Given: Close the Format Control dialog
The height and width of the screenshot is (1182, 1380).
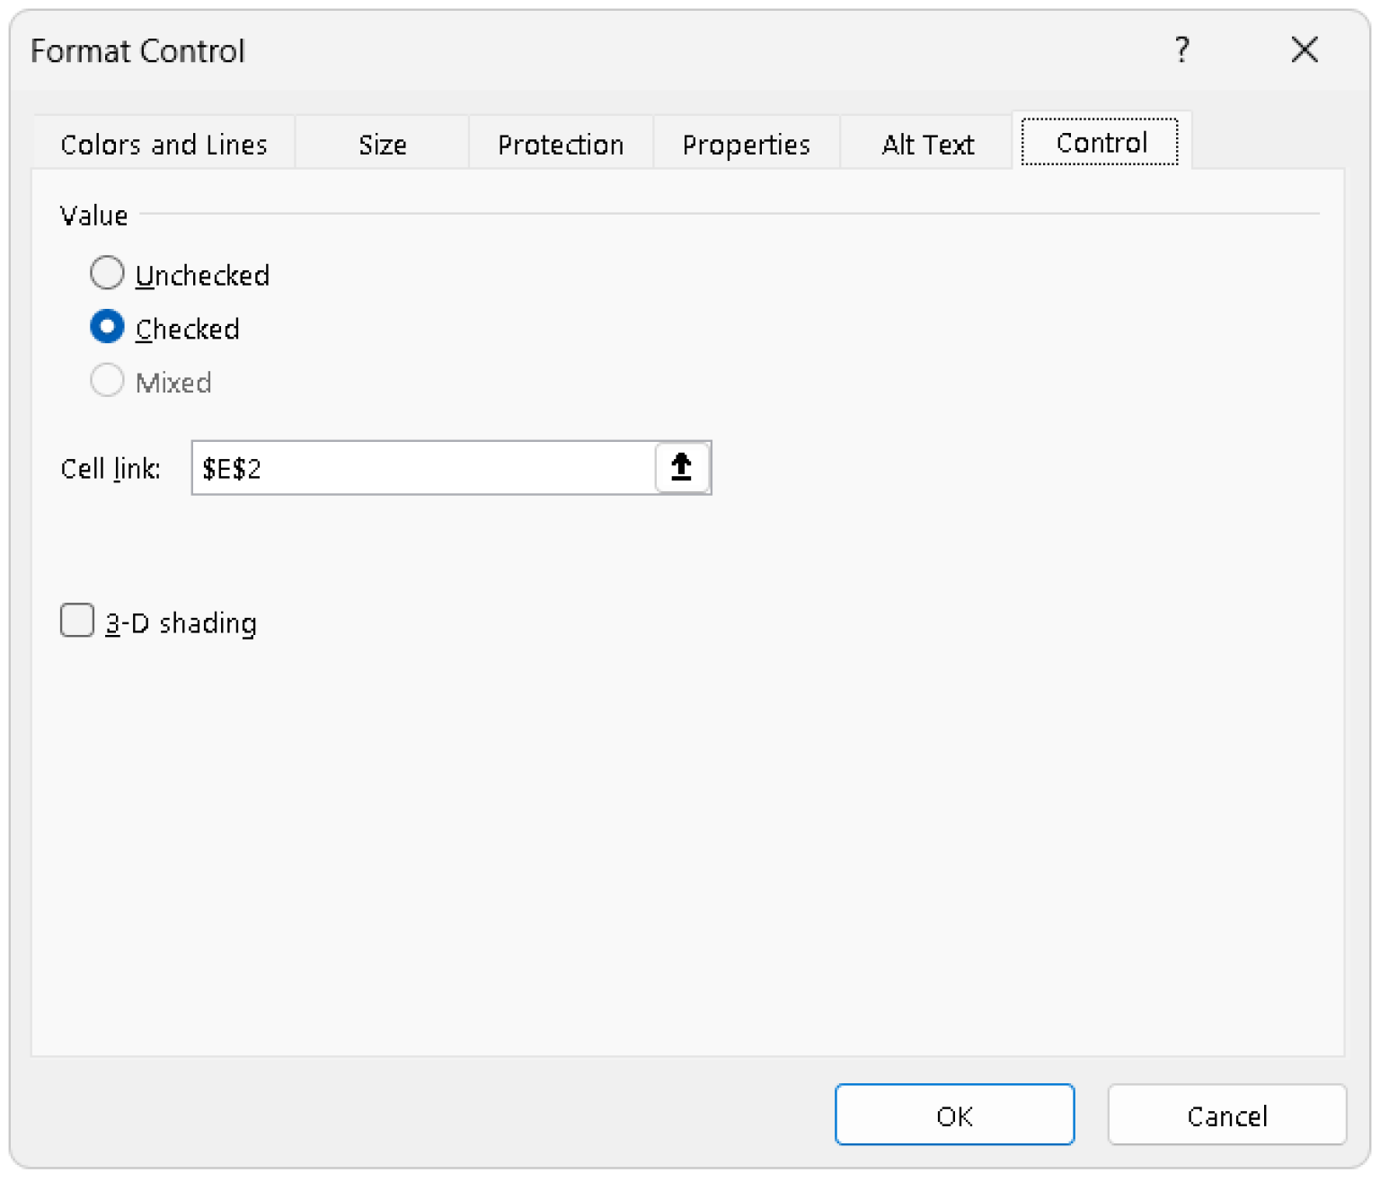Looking at the screenshot, I should pyautogui.click(x=1305, y=51).
